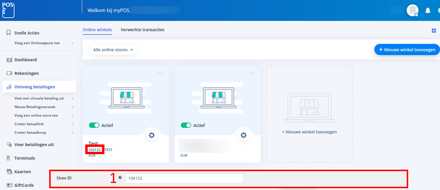Open settings gear for Test store

coord(151,135)
